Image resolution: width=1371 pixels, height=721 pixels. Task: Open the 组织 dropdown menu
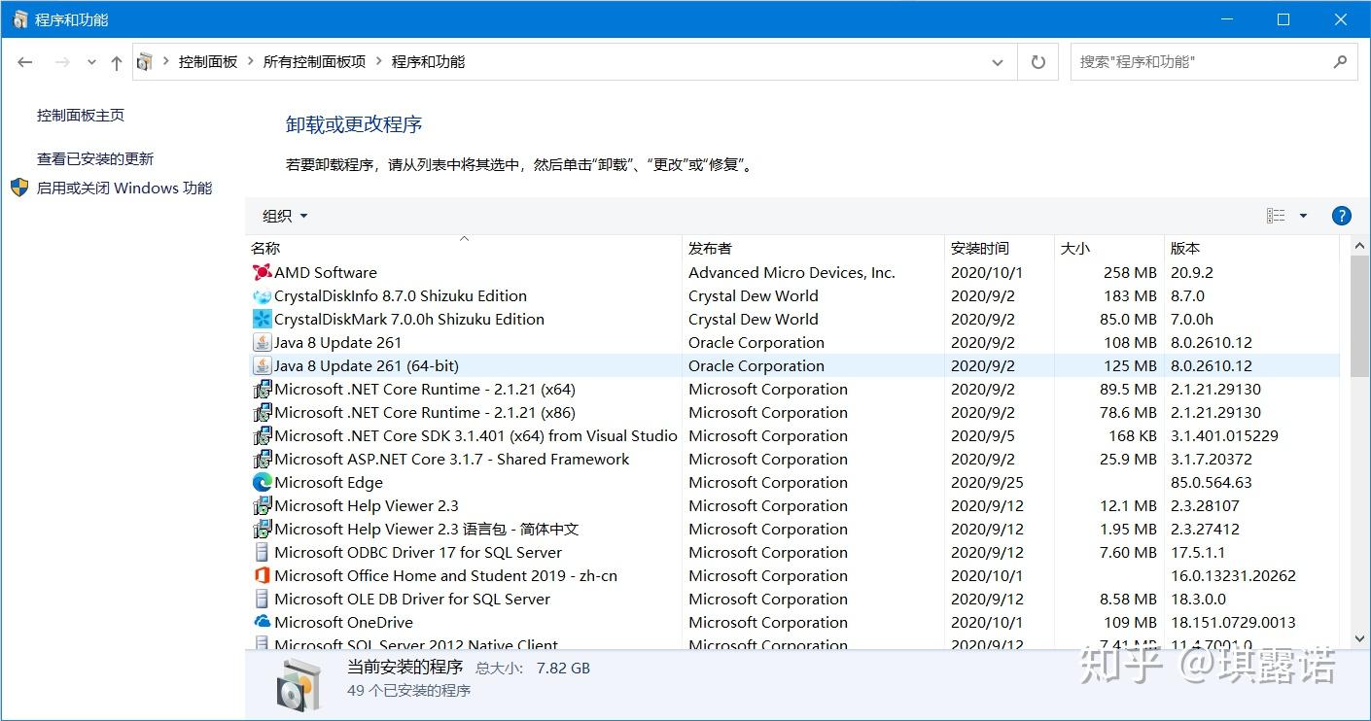click(x=285, y=216)
